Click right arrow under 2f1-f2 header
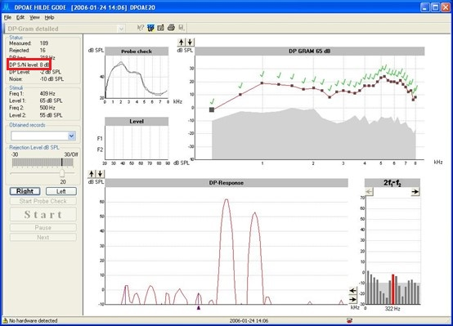Viewport: 453px width, 326px height. (x=415, y=192)
